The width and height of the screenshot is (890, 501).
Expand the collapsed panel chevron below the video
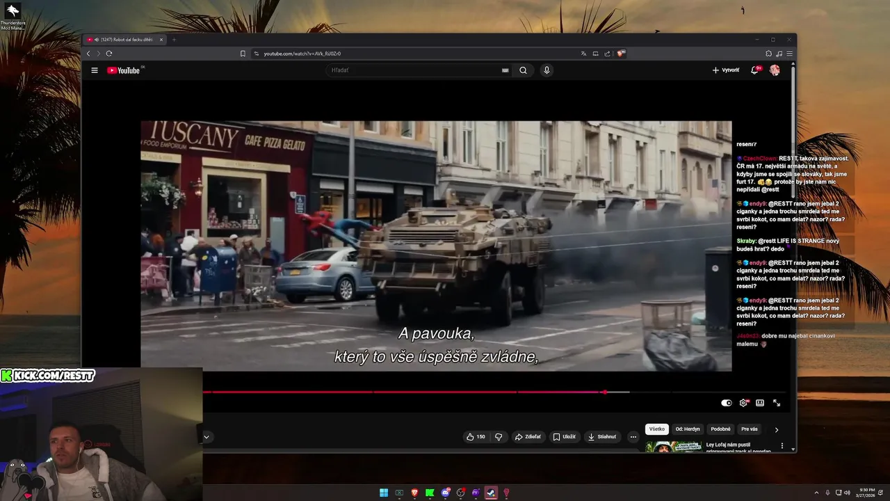coord(207,437)
